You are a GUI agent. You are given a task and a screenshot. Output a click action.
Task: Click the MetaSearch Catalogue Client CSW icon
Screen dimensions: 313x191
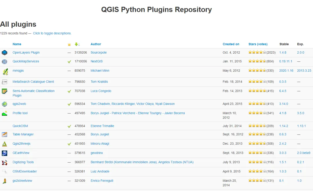(4, 82)
